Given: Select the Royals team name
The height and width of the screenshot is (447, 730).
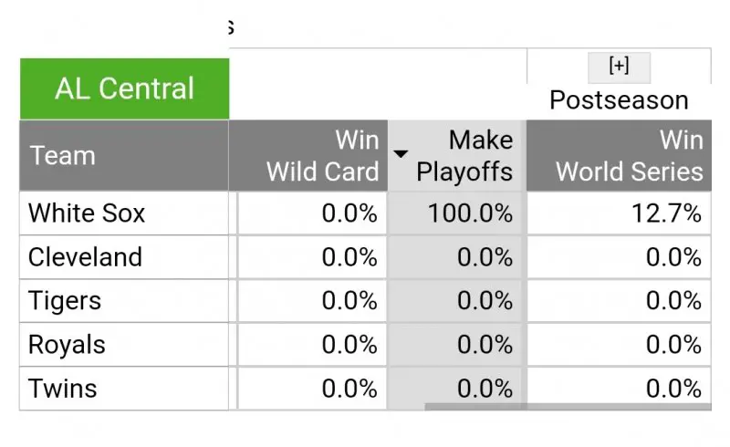Looking at the screenshot, I should [x=67, y=345].
